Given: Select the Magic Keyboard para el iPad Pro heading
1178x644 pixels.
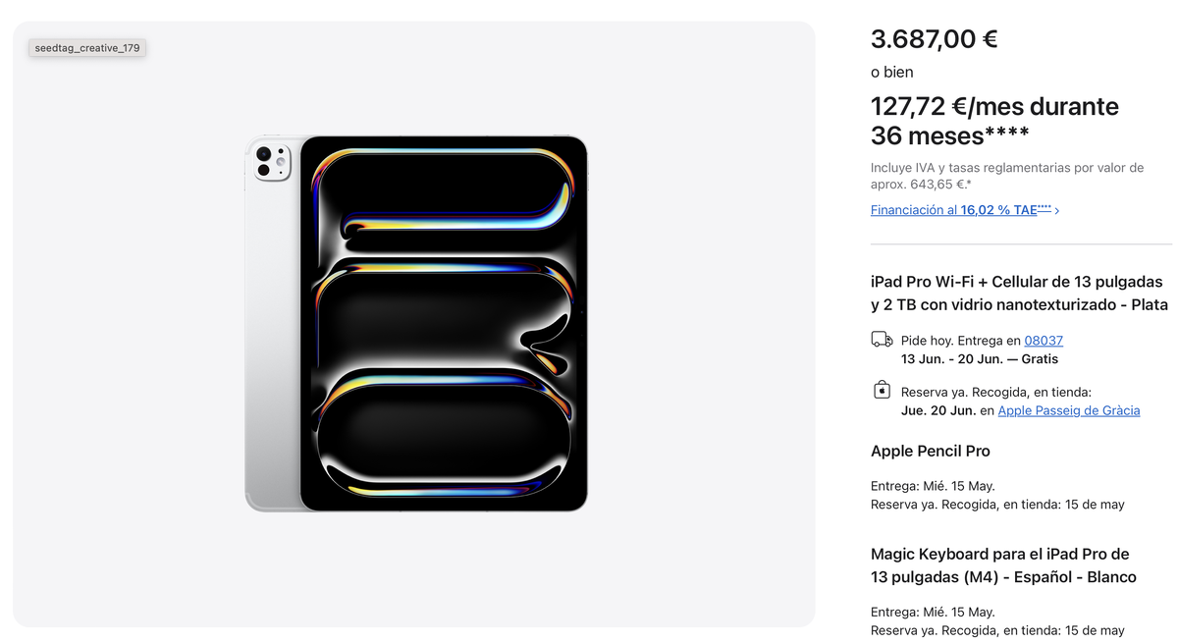Looking at the screenshot, I should (x=1001, y=564).
